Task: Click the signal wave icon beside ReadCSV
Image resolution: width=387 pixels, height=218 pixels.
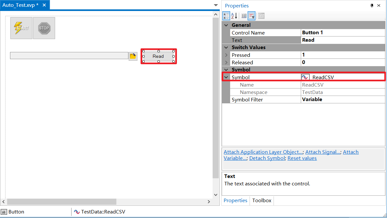Action: 305,77
